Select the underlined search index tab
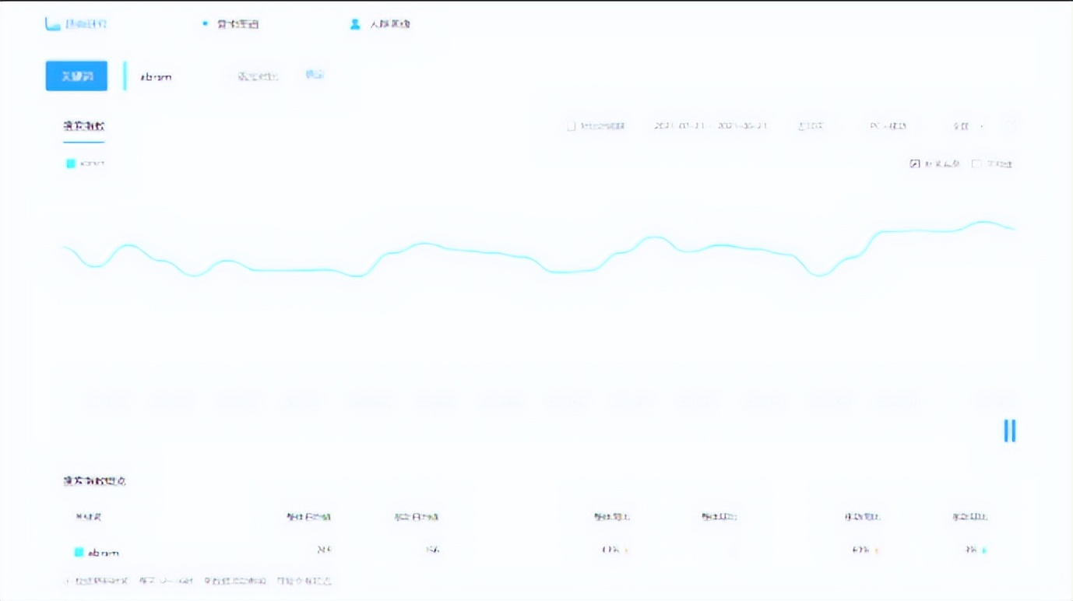The width and height of the screenshot is (1073, 601). (x=84, y=126)
